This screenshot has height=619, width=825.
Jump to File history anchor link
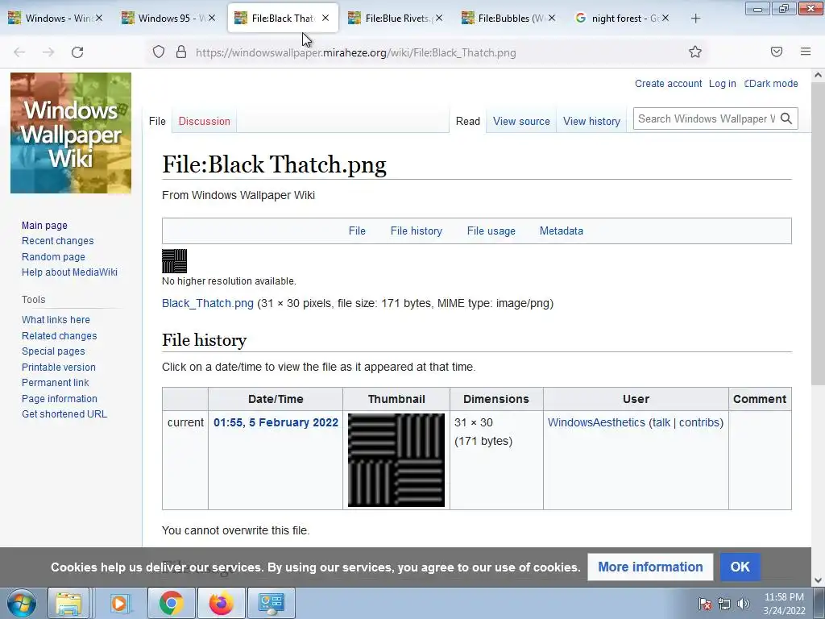click(x=417, y=231)
